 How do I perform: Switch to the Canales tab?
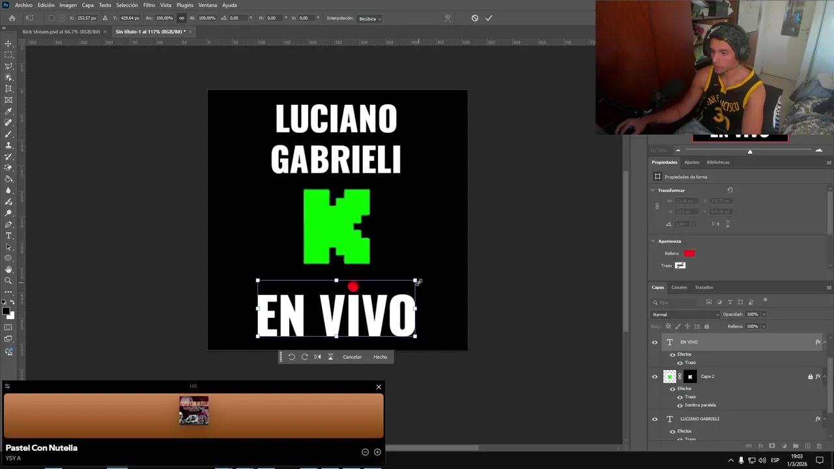point(679,287)
